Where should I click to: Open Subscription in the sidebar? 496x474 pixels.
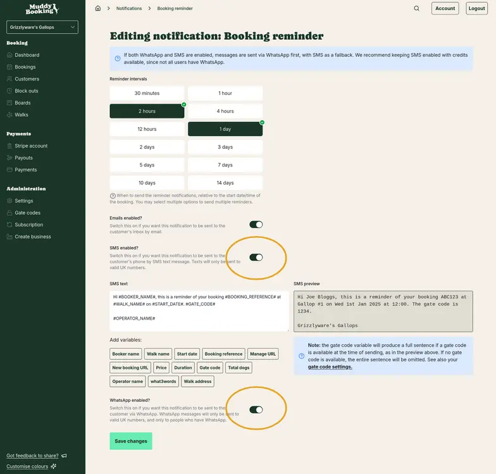tap(29, 225)
